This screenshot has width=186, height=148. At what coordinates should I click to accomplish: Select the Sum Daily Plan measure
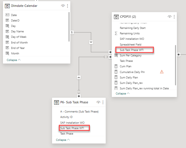click(x=129, y=78)
